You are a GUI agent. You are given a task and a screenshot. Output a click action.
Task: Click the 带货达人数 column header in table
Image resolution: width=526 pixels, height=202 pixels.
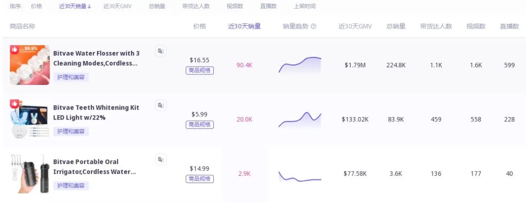point(436,26)
